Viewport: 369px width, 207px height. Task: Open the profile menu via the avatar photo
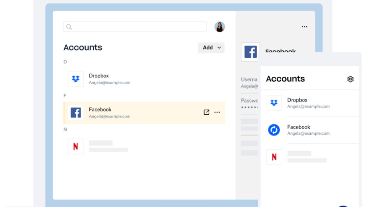click(219, 27)
